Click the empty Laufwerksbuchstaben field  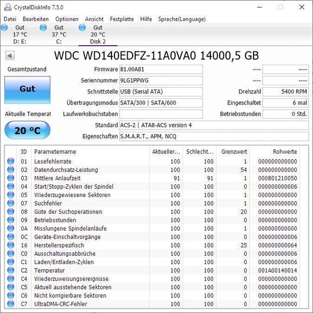(x=161, y=114)
